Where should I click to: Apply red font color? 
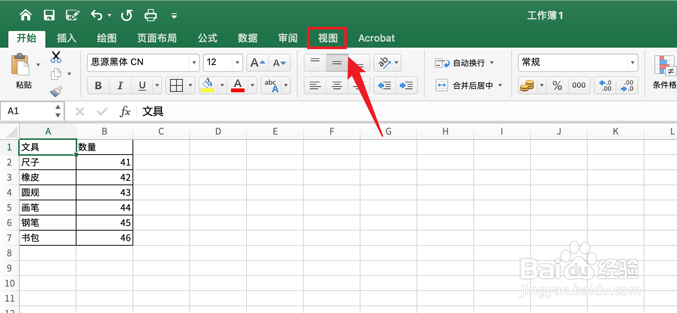[238, 85]
